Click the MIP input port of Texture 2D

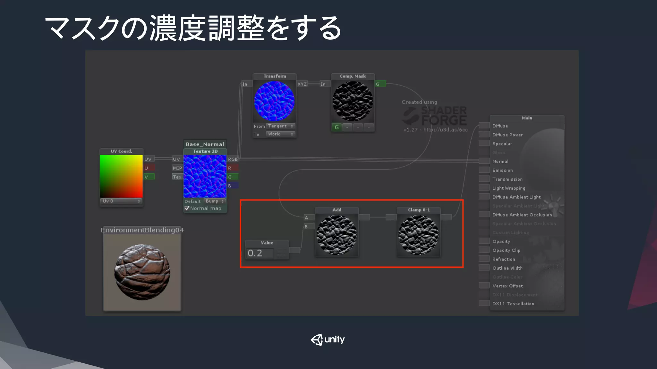[177, 168]
